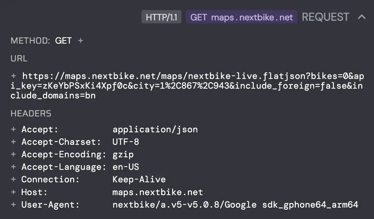Viewport: 374px width, 219px height.
Task: Click the plus icon before the URL
Action: pos(14,76)
